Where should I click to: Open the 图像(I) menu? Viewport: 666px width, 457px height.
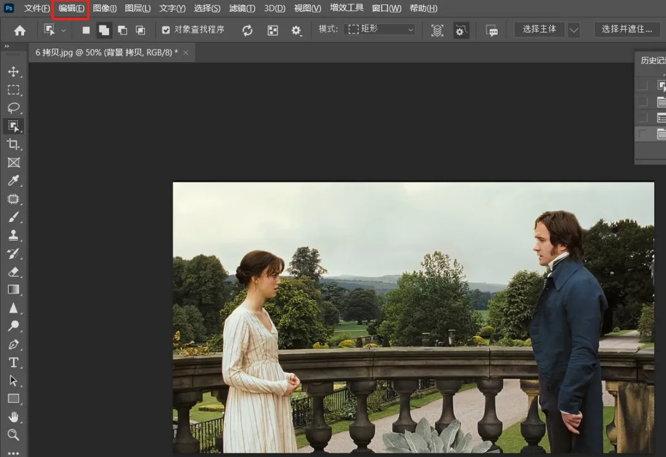[x=104, y=8]
